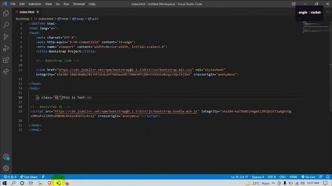Change the CRLF end of line sequence
Viewport: 332px width, 186px height.
coord(282,177)
